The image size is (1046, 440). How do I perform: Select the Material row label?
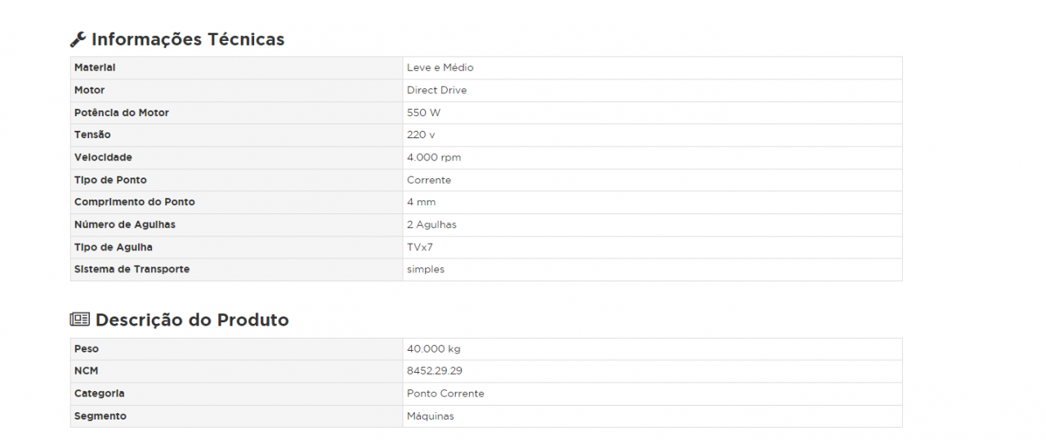(95, 68)
